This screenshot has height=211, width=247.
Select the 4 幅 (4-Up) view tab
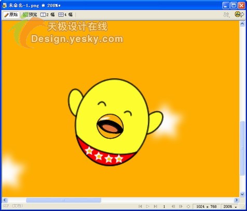pos(65,15)
